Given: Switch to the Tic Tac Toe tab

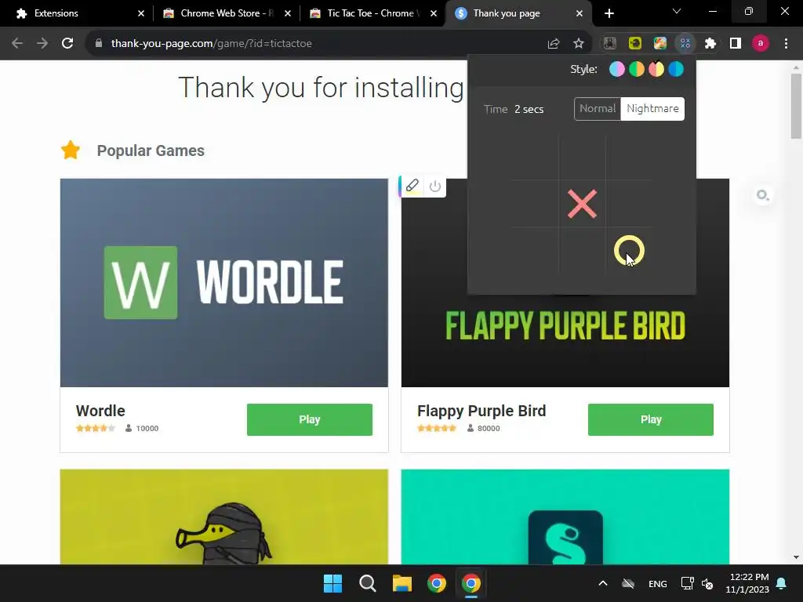Looking at the screenshot, I should [373, 13].
